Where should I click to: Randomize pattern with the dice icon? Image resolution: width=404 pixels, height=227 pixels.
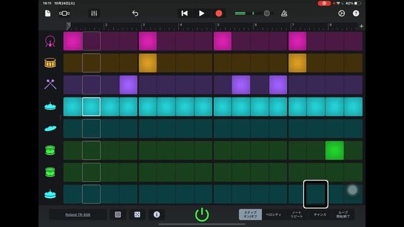pyautogui.click(x=138, y=214)
